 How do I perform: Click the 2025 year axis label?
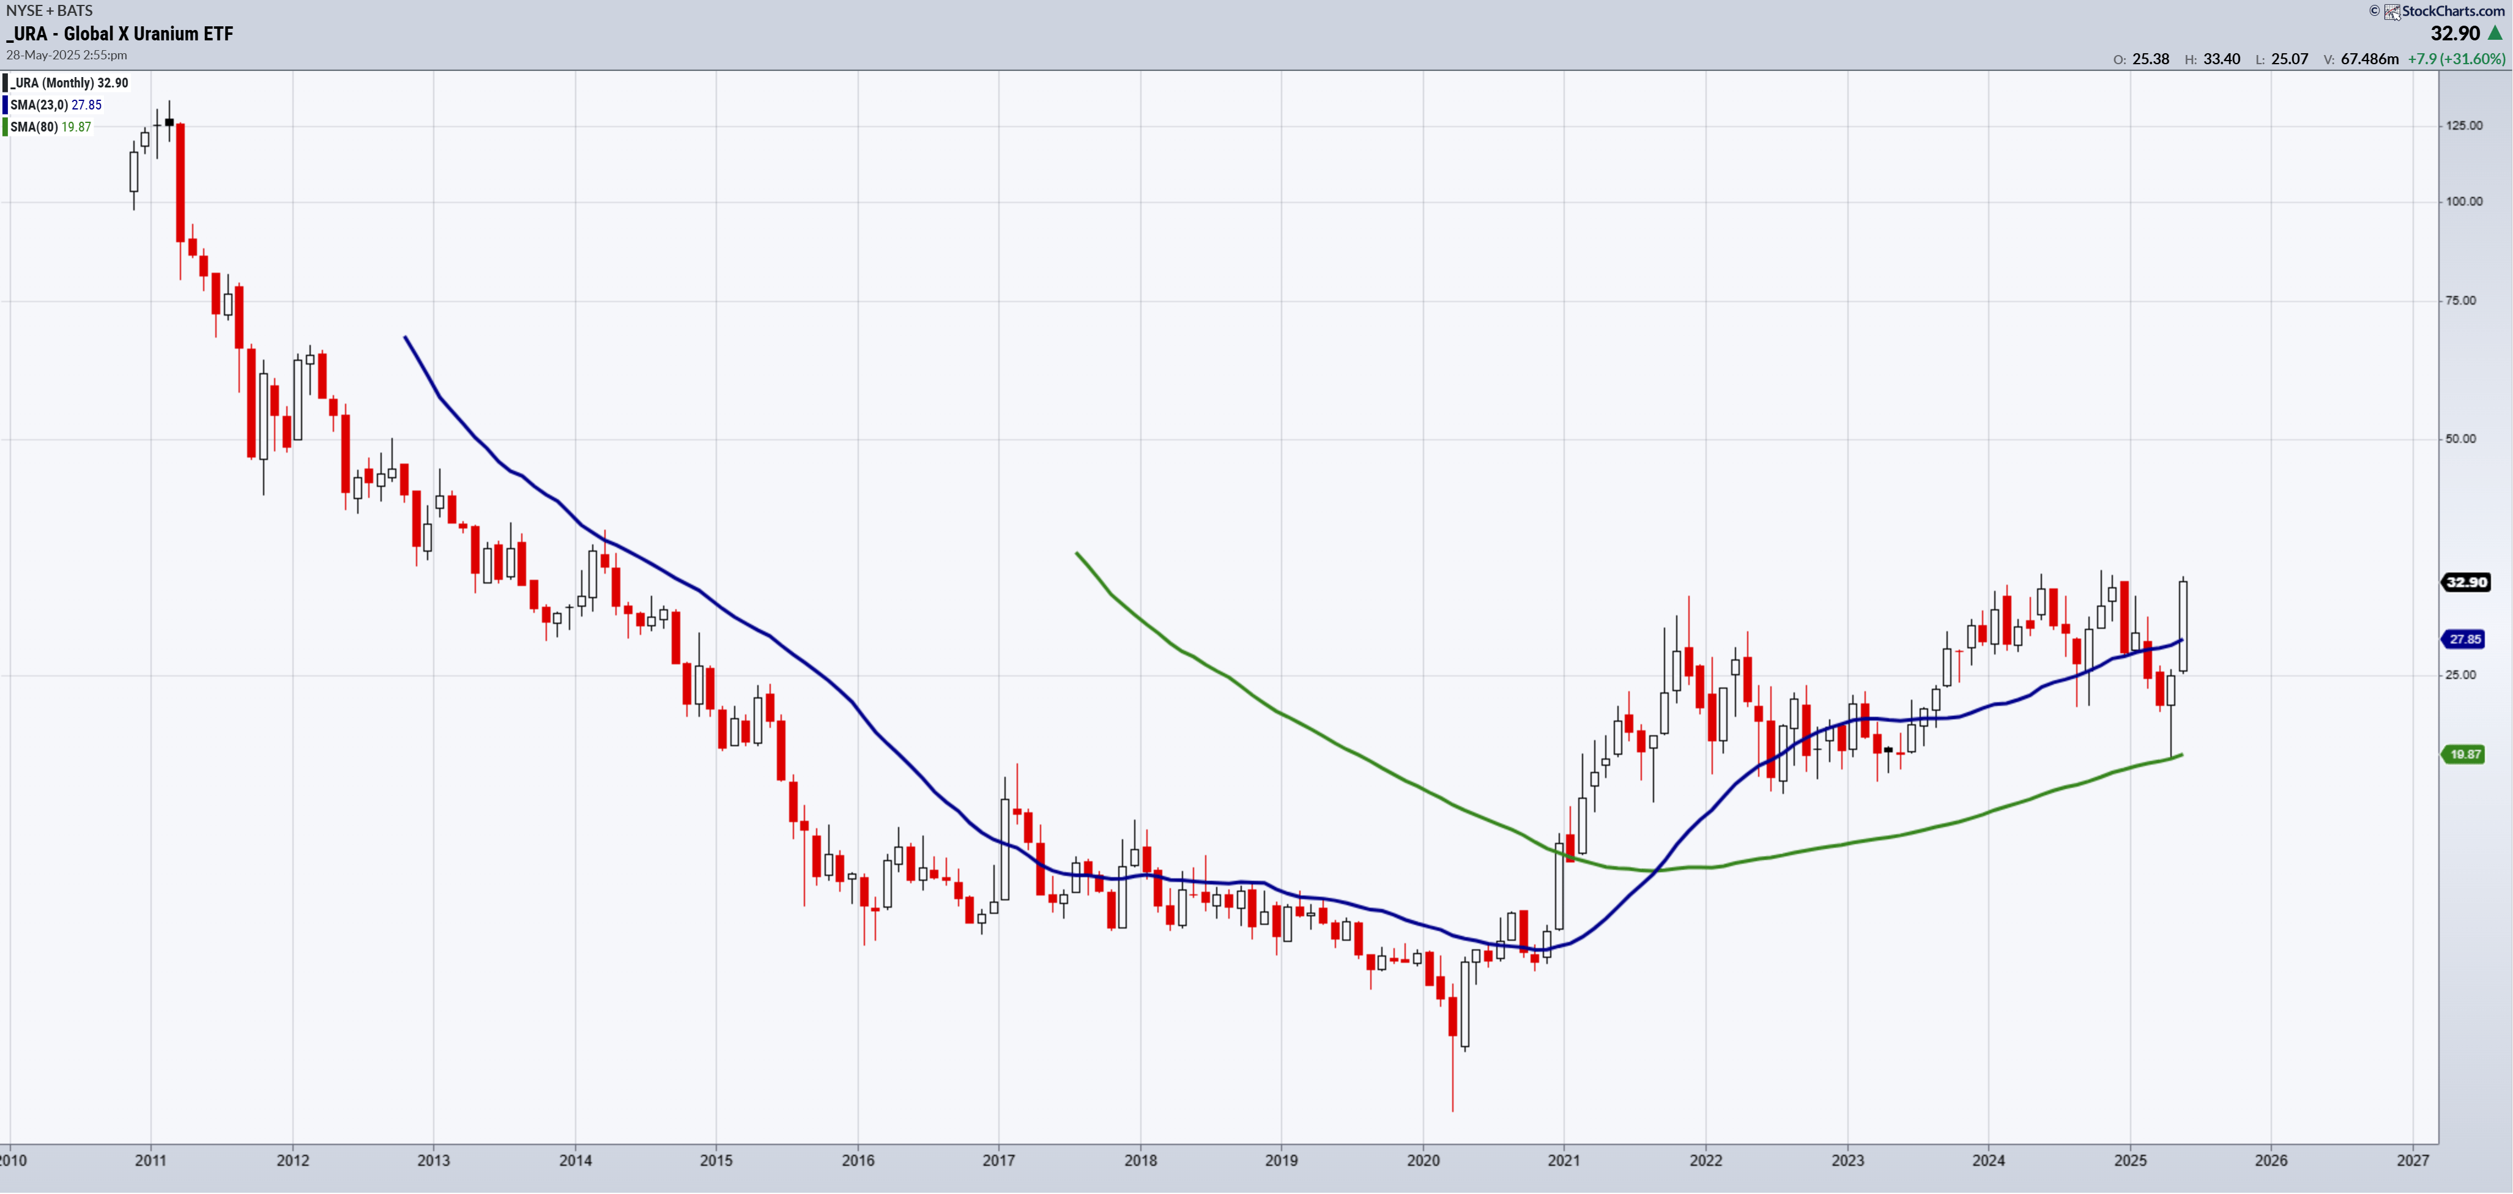(2131, 1161)
